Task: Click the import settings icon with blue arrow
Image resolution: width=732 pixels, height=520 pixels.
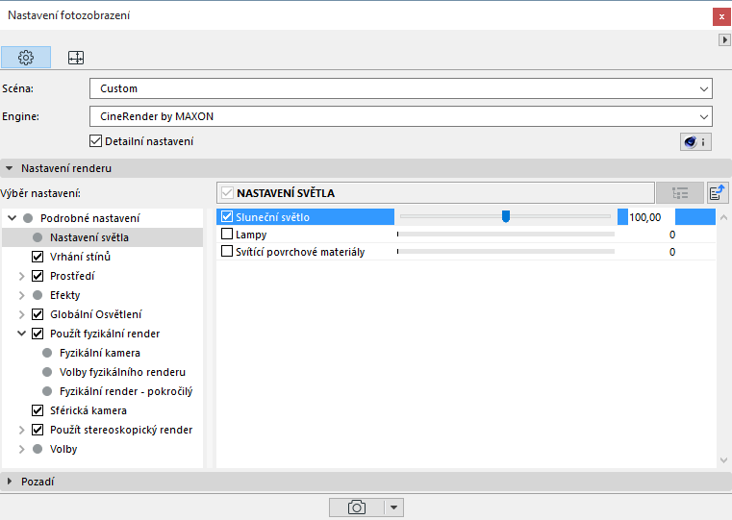Action: [x=717, y=192]
